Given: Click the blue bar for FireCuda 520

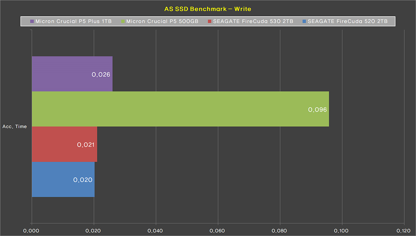Looking at the screenshot, I should click(x=63, y=179).
